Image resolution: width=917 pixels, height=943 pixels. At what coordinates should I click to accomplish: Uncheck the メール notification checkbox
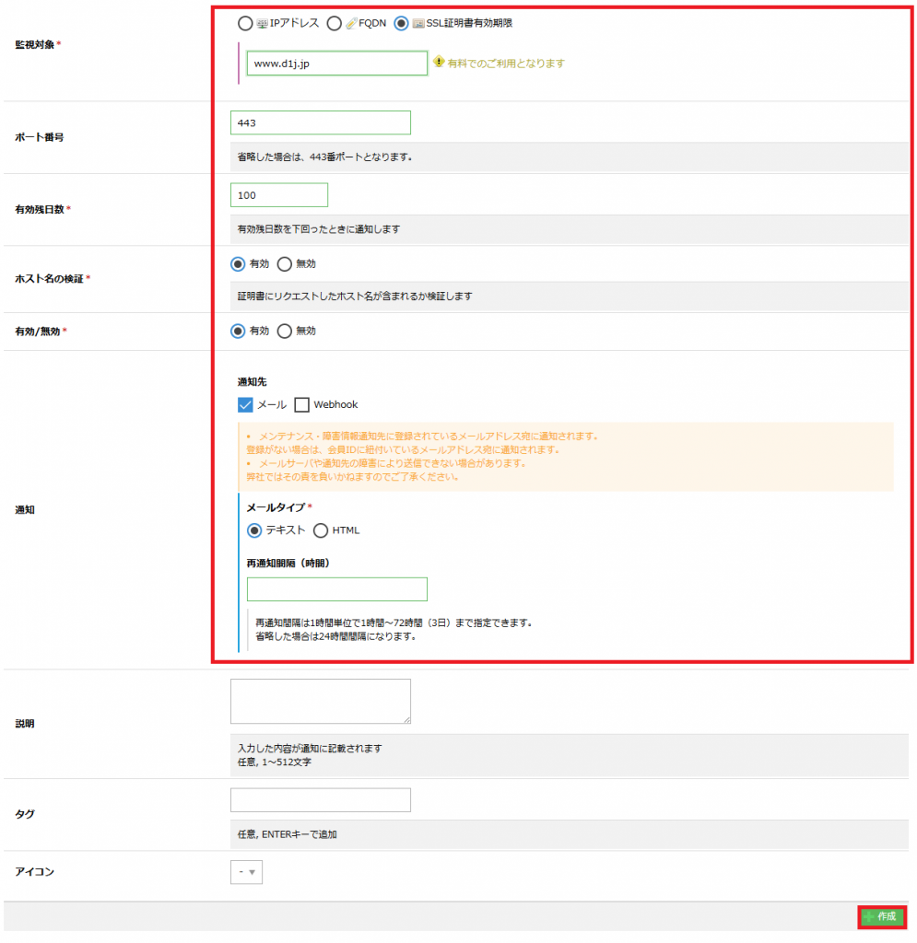(245, 404)
